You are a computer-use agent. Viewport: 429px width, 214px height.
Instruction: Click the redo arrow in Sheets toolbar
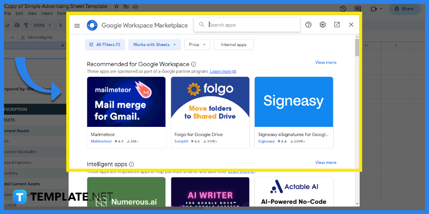click(x=7, y=25)
